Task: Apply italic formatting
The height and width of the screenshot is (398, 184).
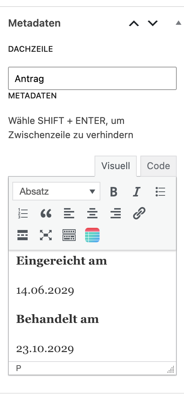Action: click(137, 192)
